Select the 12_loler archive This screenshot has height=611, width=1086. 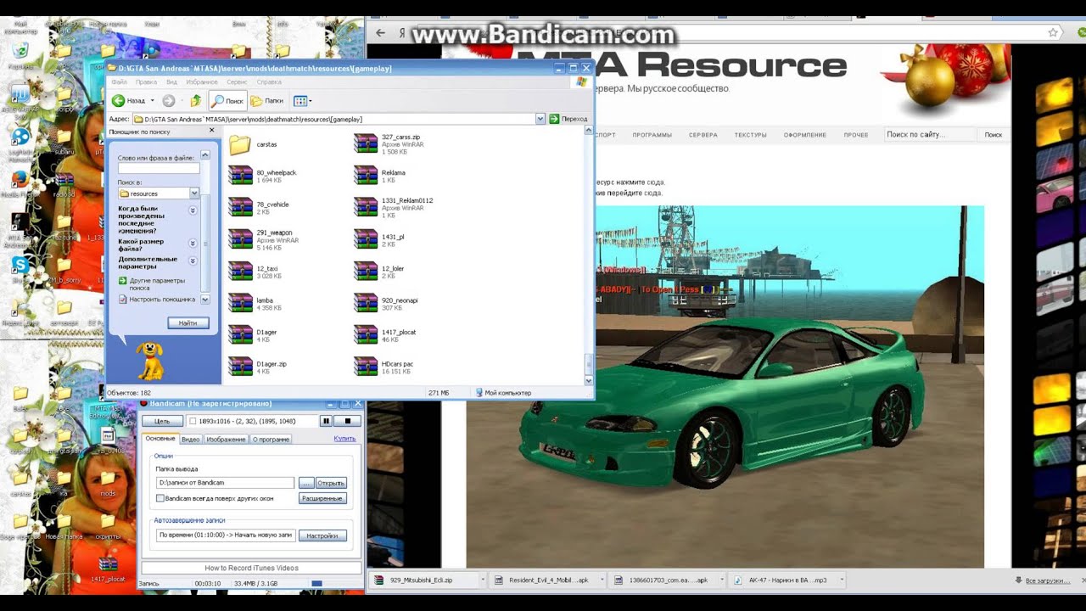380,272
